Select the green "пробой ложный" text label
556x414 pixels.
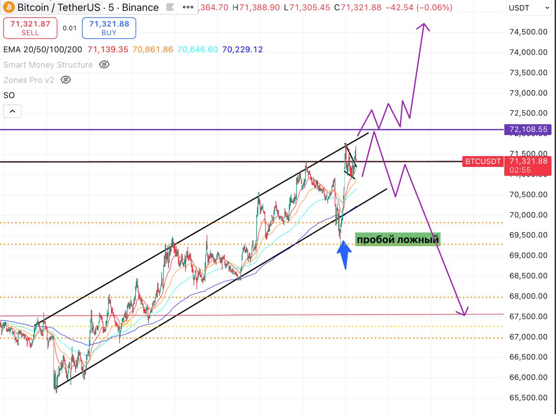397,240
